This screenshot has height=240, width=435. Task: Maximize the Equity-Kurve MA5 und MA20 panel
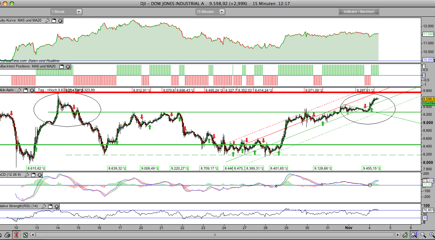[x=54, y=21]
